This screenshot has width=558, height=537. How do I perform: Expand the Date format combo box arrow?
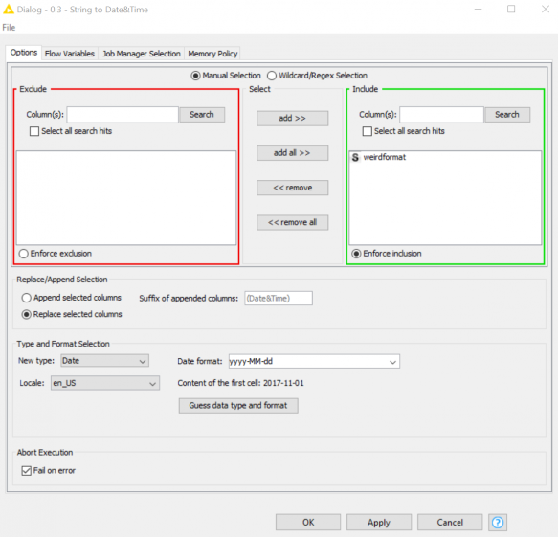pos(392,362)
